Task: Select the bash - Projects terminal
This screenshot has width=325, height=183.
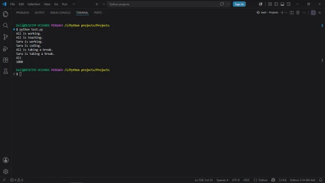Action: click(267, 12)
